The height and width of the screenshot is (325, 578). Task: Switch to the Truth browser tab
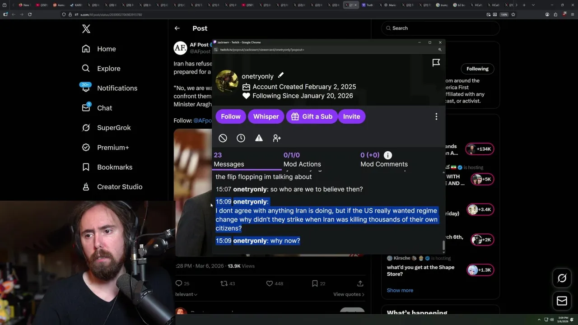click(368, 5)
